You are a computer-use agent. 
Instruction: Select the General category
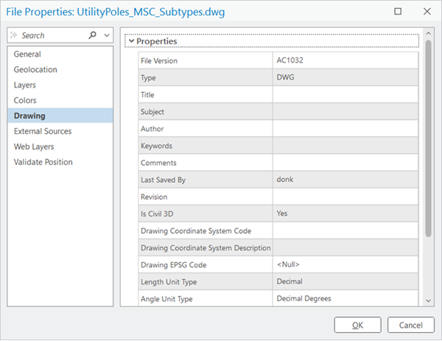[x=27, y=55]
